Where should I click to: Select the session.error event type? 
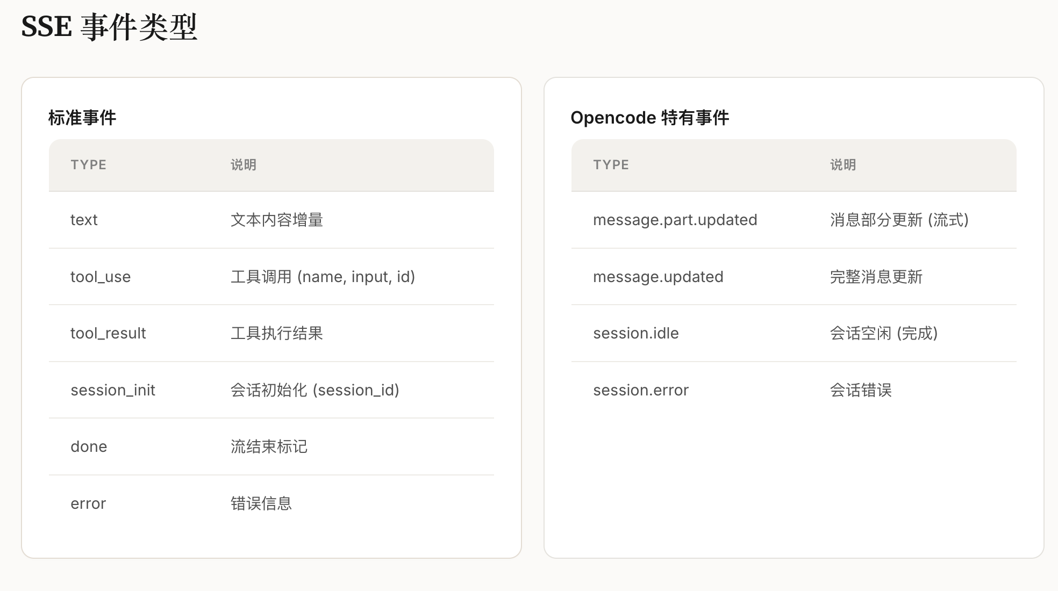[641, 390]
